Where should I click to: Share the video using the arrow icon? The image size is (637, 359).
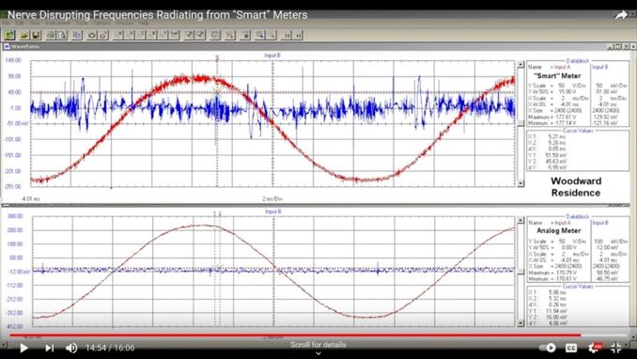(x=621, y=15)
